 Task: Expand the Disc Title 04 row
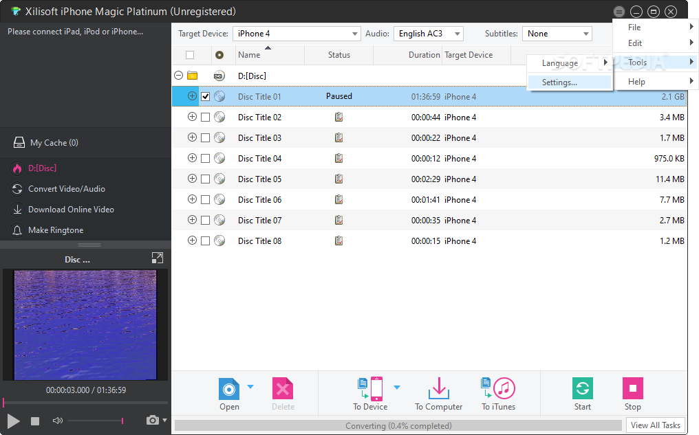[192, 158]
